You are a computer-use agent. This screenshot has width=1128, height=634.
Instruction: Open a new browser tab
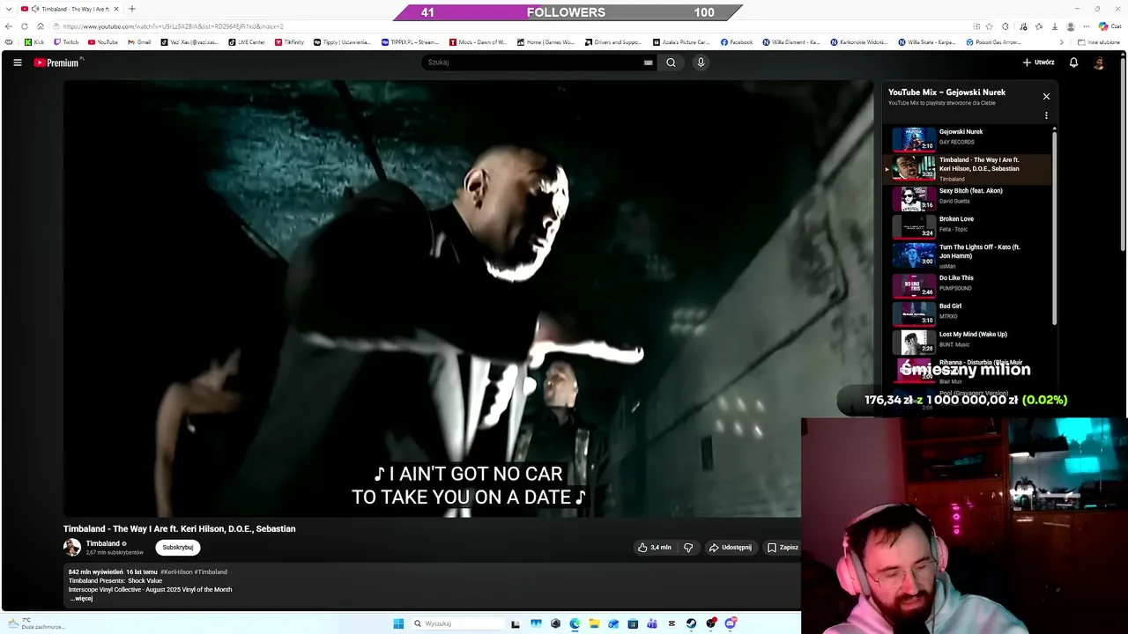pos(132,9)
